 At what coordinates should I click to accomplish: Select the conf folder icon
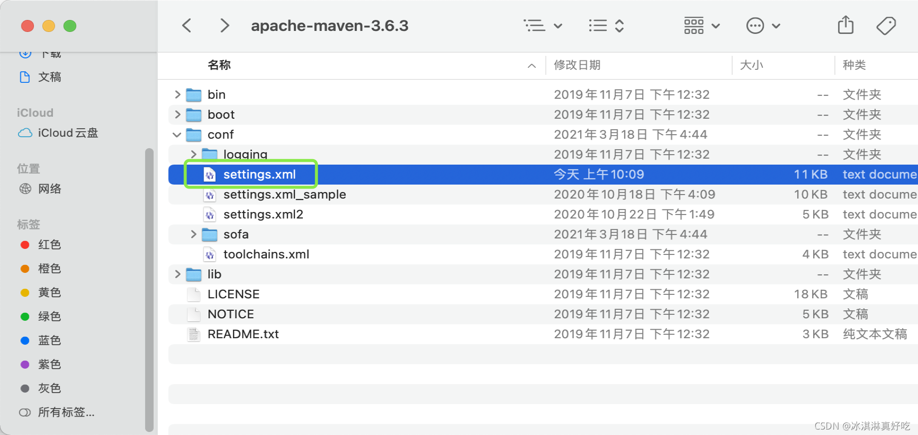click(x=194, y=135)
